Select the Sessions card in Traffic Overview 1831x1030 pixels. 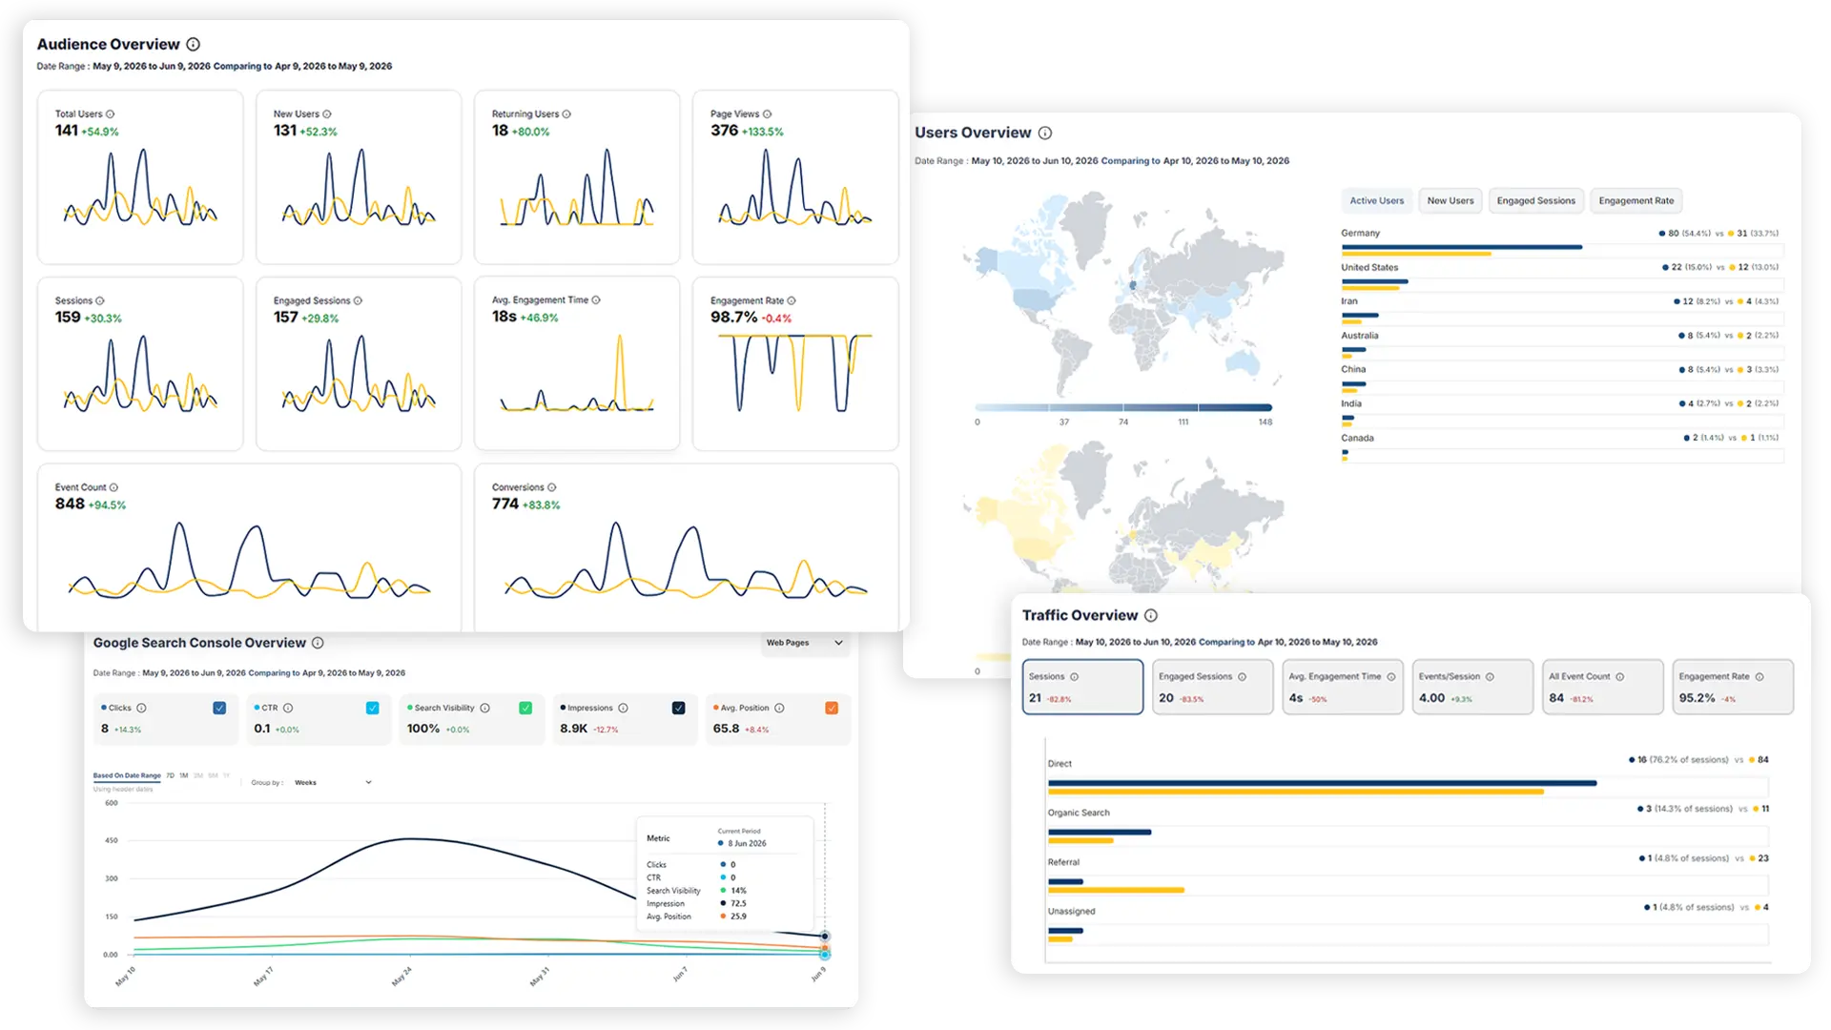[1082, 687]
